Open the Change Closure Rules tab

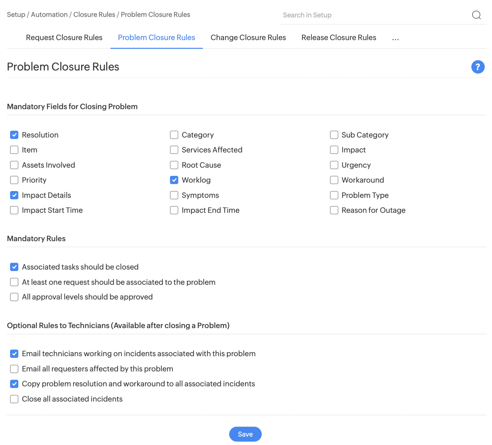(x=248, y=38)
